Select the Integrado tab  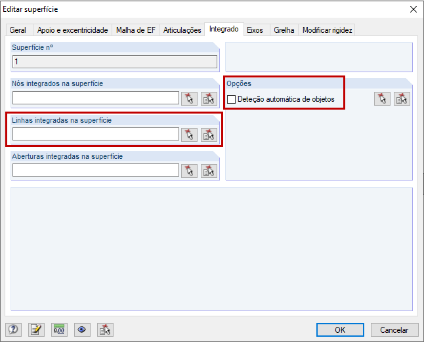[x=224, y=29]
